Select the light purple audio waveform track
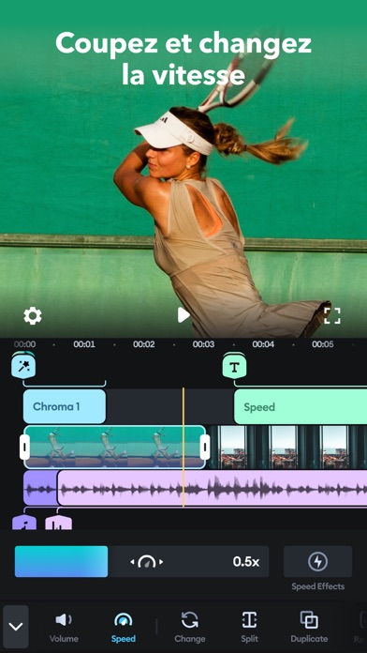Screen dimensions: 367x653 tap(212, 488)
